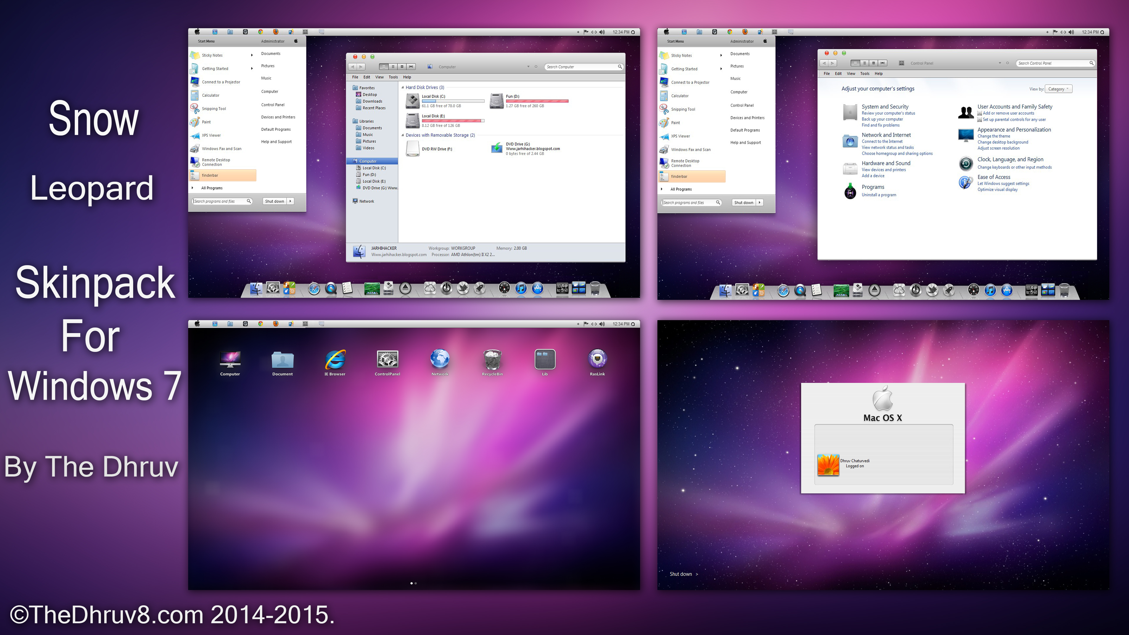Switch Computer window to list view
The width and height of the screenshot is (1129, 635).
tap(393, 67)
